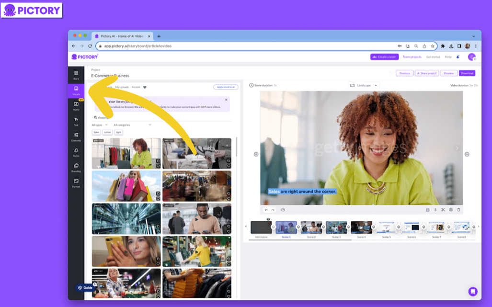Image resolution: width=492 pixels, height=307 pixels.
Task: Click the Apply visual to all button
Action: tap(226, 87)
